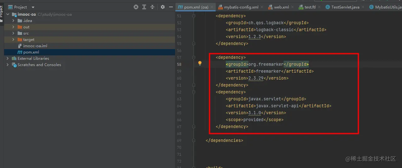
Task: Click the imooc-oa.iml file icon
Action: pos(20,46)
